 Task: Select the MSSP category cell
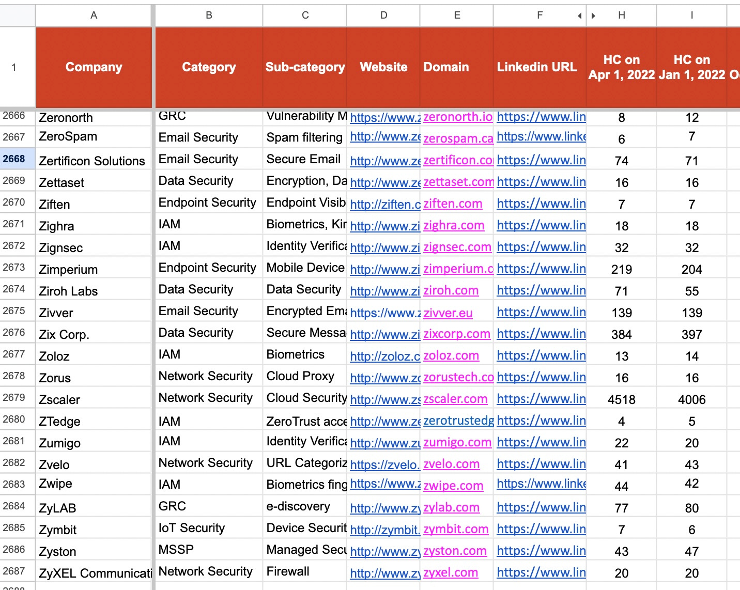coord(209,549)
